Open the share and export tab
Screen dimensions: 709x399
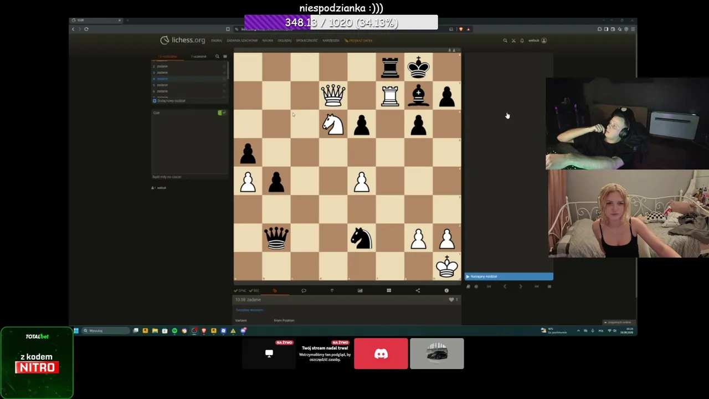tap(418, 290)
